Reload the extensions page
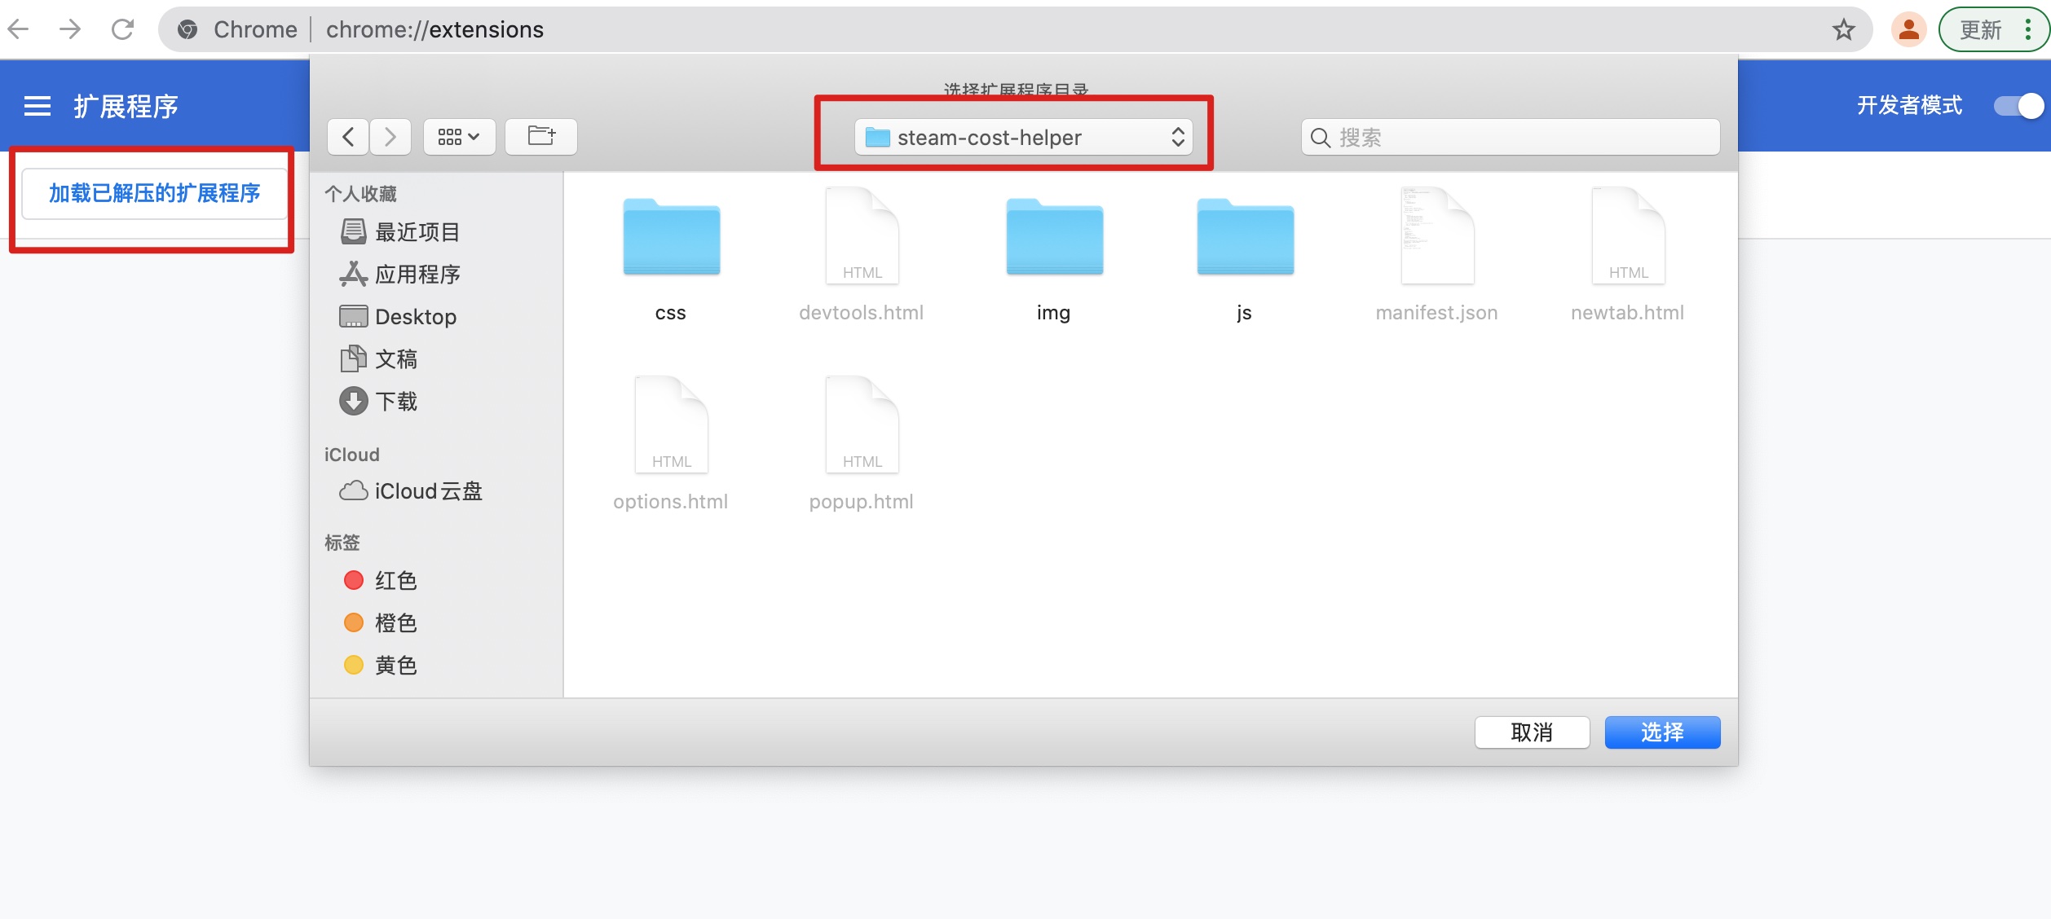Viewport: 2051px width, 919px height. pos(122,29)
